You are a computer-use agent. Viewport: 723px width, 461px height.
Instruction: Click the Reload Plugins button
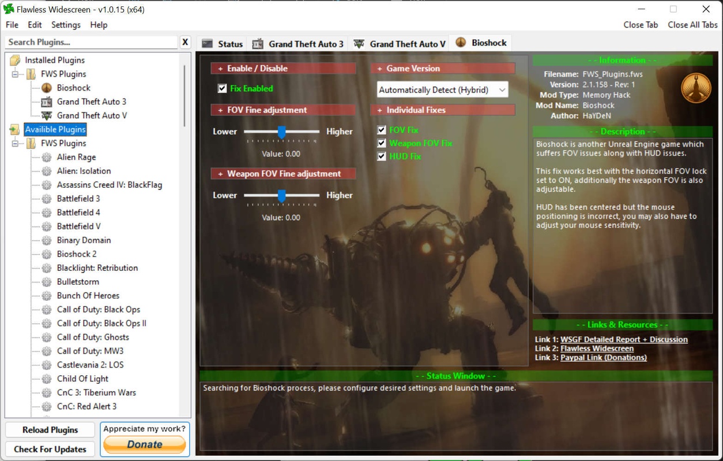click(50, 430)
